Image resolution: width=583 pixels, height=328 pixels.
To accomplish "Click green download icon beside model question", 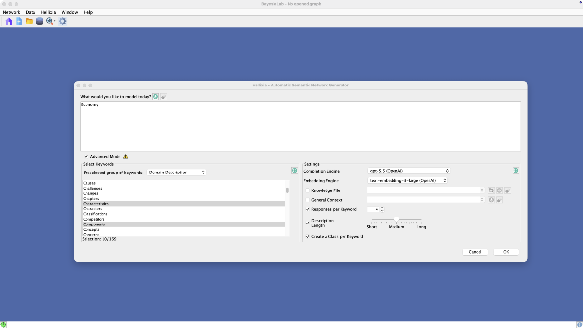I will (x=155, y=97).
